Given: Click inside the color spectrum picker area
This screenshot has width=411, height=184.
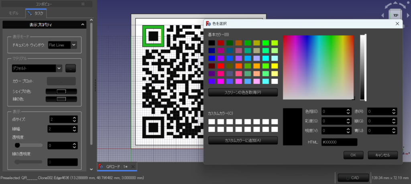Looking at the screenshot, I should tap(318, 68).
